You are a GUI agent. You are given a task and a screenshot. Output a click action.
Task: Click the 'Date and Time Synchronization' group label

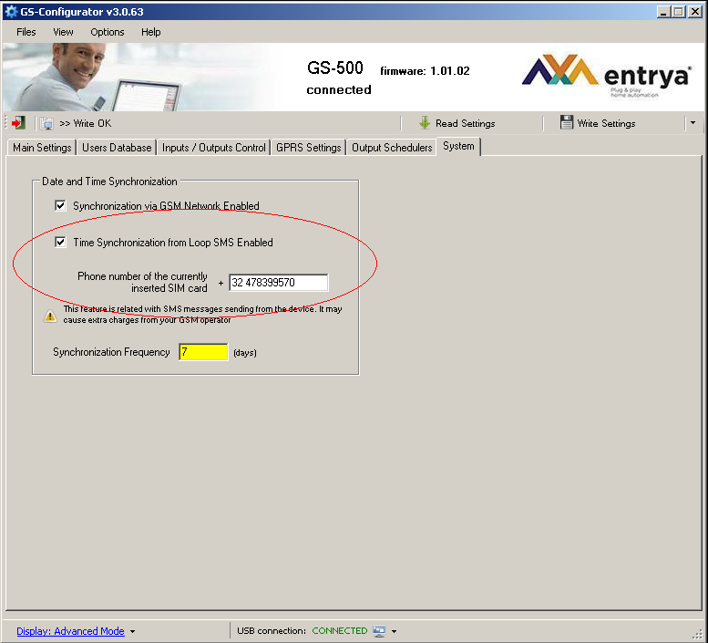(109, 181)
